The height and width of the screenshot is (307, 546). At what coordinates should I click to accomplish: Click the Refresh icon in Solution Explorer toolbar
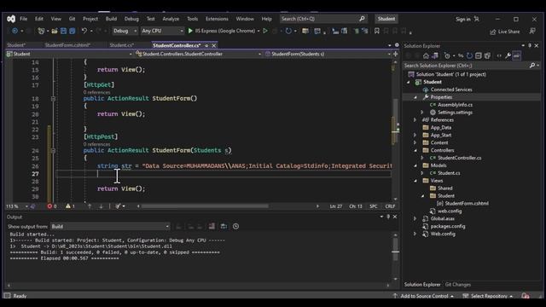469,55
